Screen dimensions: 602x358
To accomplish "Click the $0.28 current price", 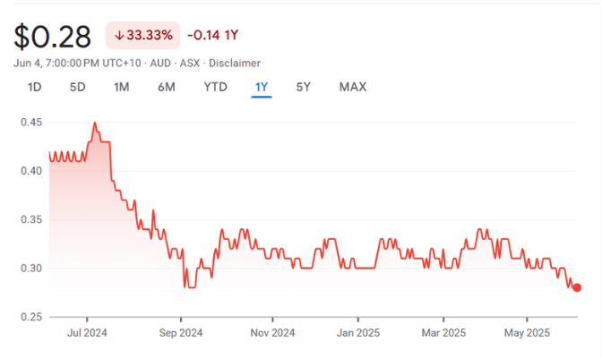I will coord(53,37).
